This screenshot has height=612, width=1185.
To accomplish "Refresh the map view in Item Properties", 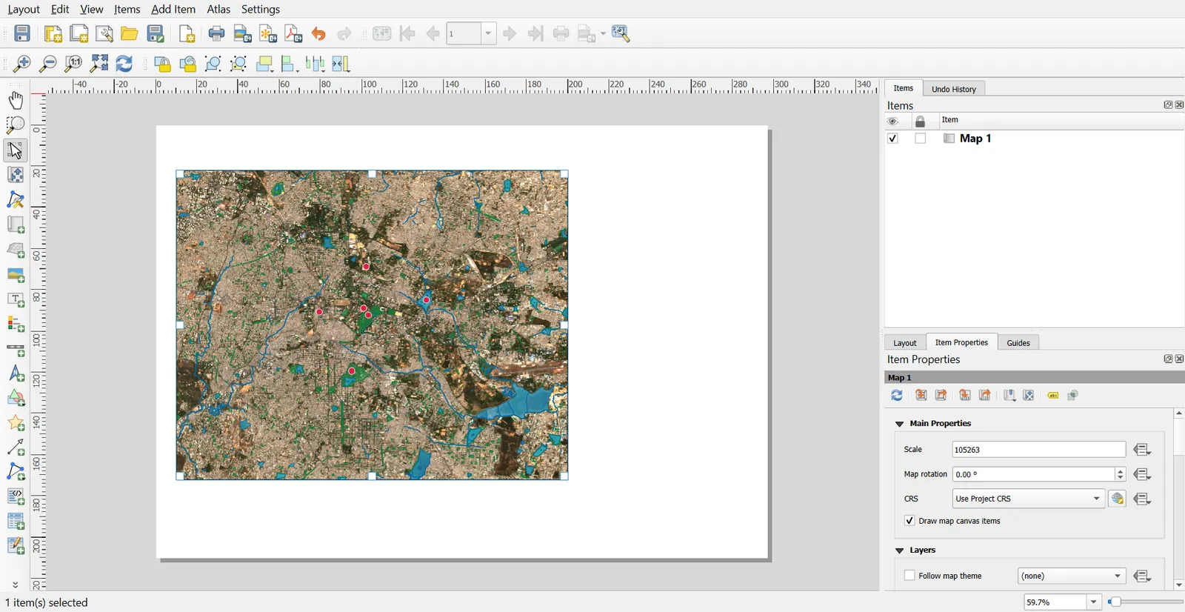I will [x=897, y=396].
